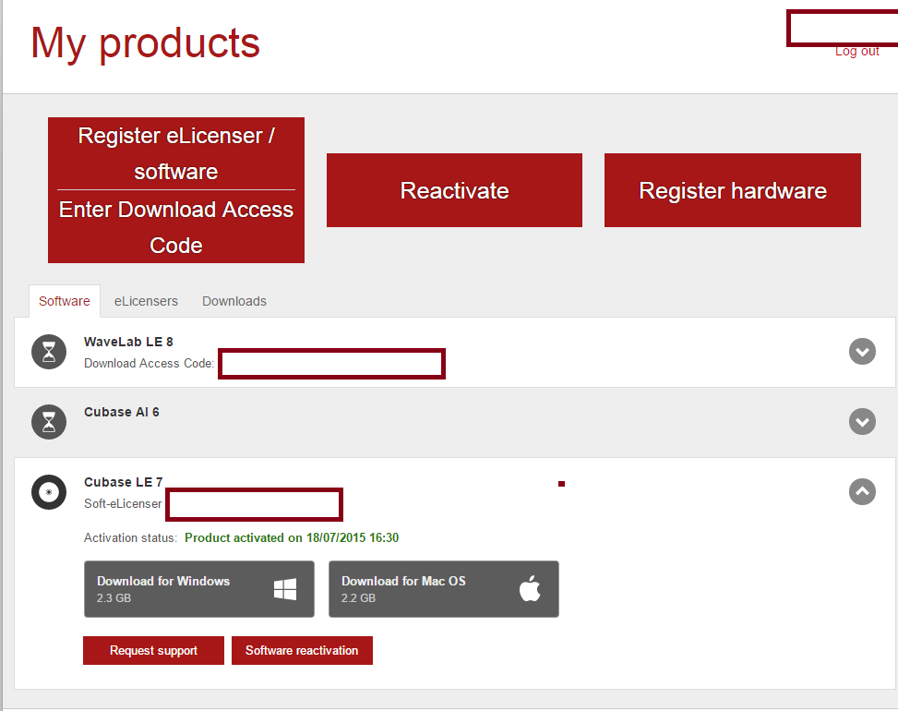Image resolution: width=898 pixels, height=711 pixels.
Task: Click the Activation status label
Action: [130, 538]
